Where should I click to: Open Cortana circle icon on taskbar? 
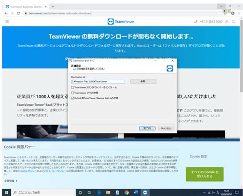click(80, 192)
